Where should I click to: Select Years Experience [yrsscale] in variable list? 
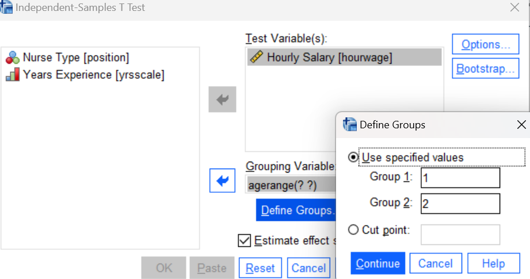point(85,75)
